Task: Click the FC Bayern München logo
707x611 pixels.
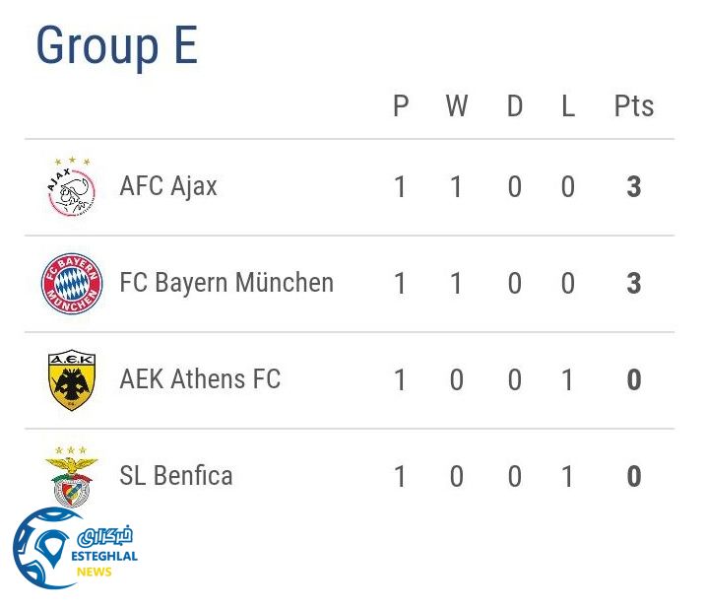Action: click(72, 284)
